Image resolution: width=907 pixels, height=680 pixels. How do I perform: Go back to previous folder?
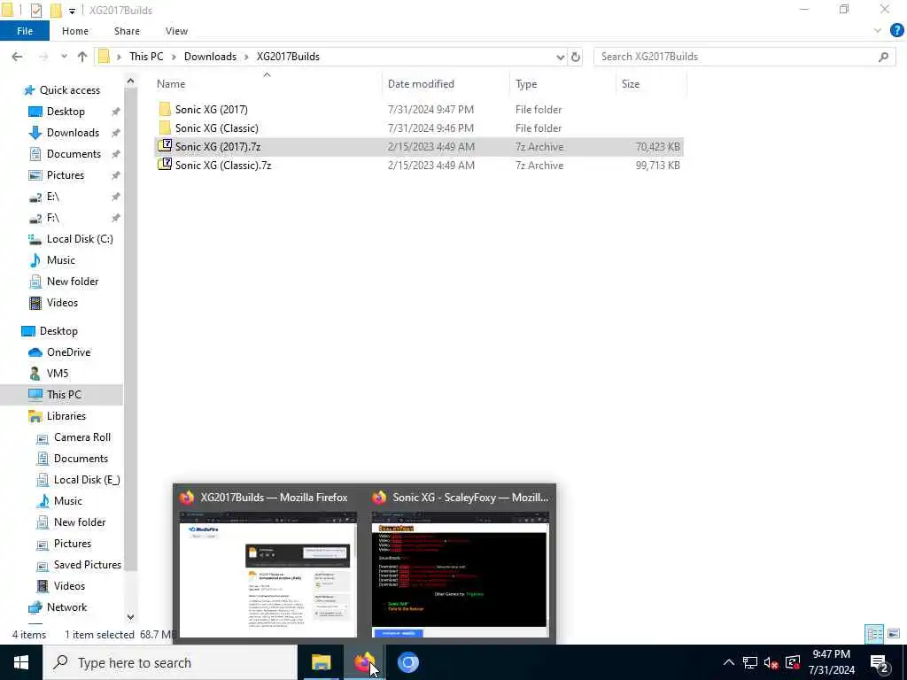[x=17, y=57]
